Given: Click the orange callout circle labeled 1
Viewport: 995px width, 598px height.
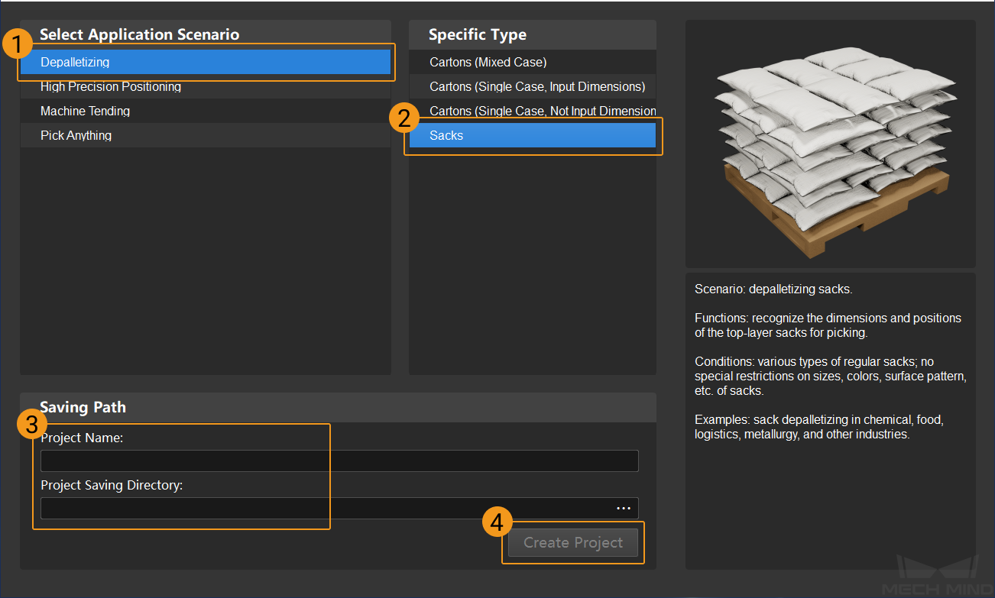Looking at the screenshot, I should point(17,44).
